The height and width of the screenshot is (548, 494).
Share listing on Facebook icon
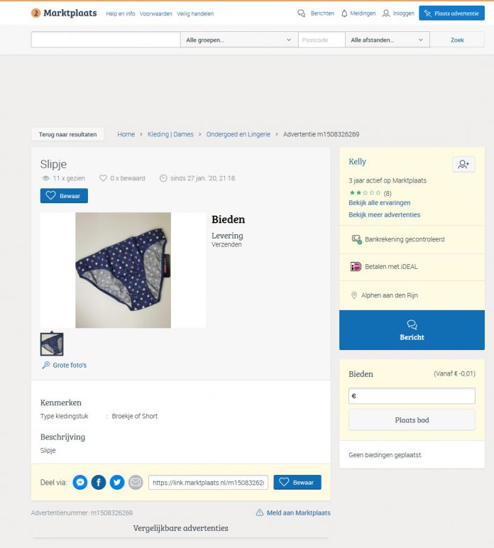[x=99, y=482]
